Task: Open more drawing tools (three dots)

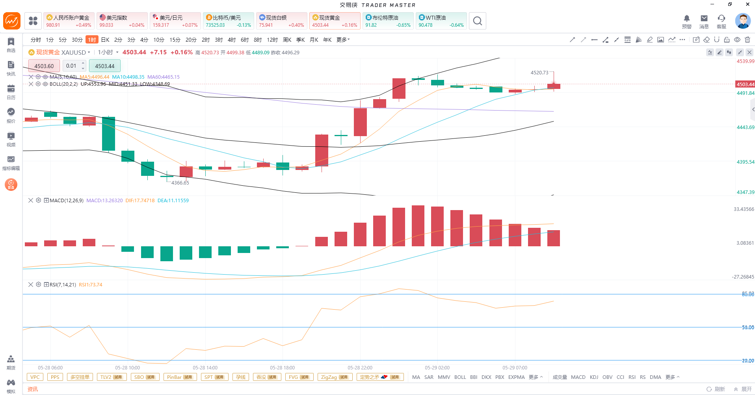Action: point(682,40)
